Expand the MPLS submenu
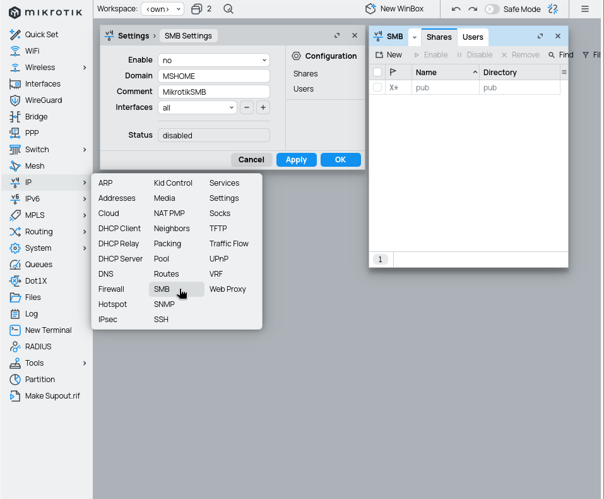This screenshot has height=499, width=604. 85,215
